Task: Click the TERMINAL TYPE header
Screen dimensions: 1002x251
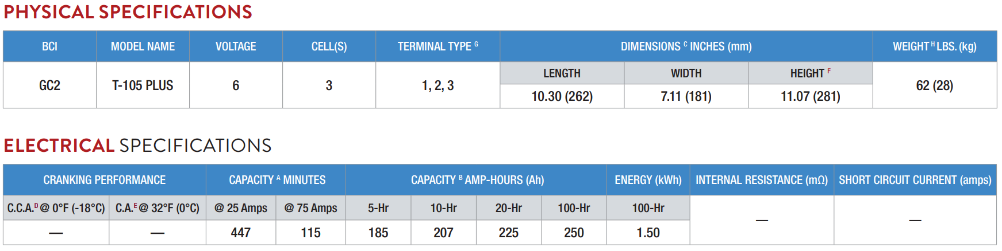Action: [437, 46]
